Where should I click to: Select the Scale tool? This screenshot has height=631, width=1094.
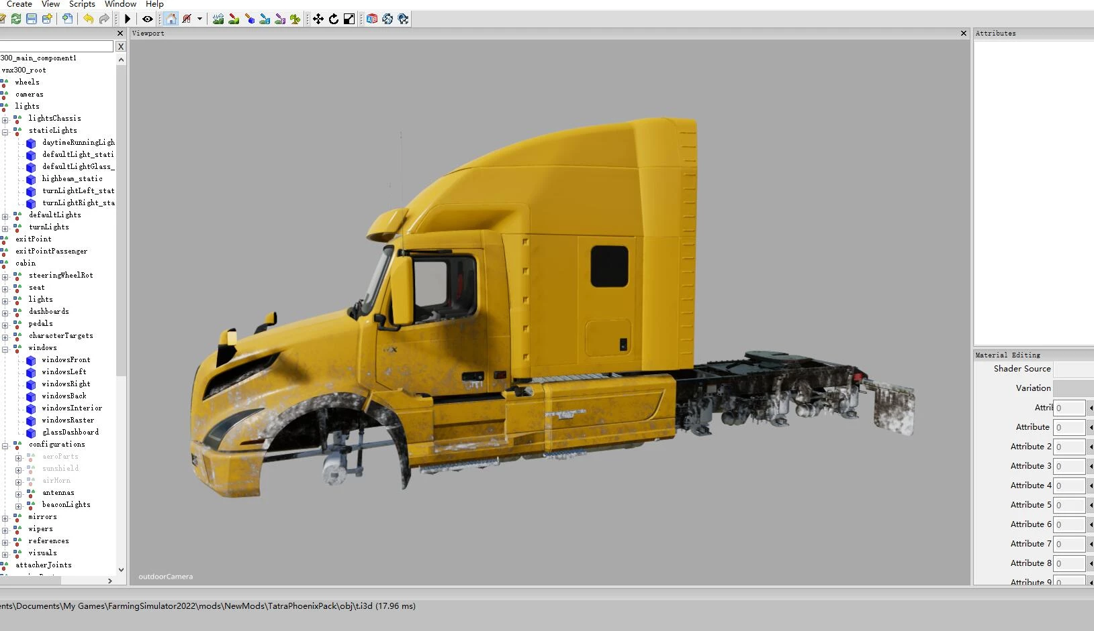click(349, 19)
